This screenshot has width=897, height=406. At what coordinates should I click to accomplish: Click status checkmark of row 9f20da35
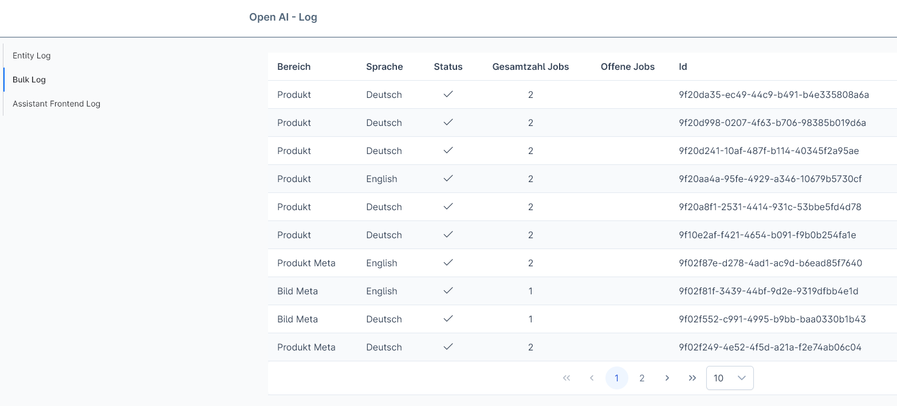pos(448,94)
